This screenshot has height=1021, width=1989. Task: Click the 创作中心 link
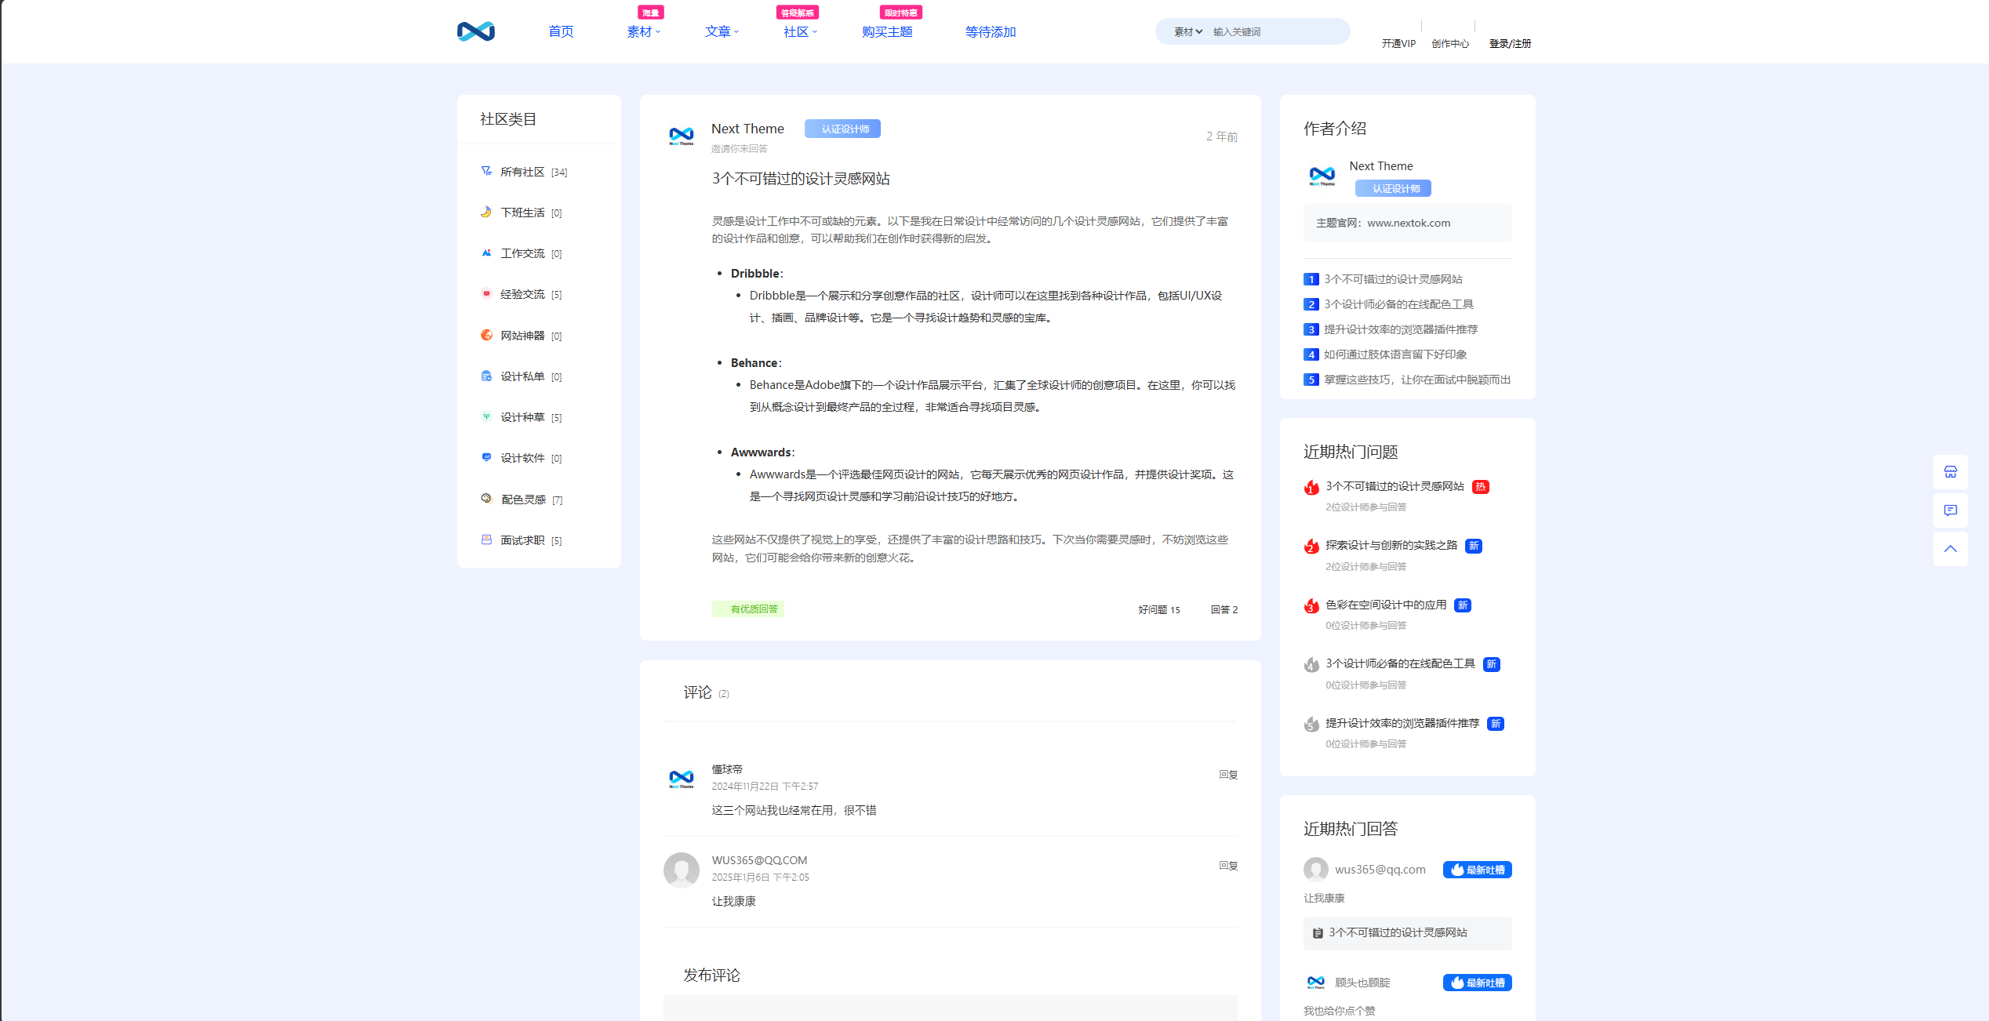[1450, 43]
